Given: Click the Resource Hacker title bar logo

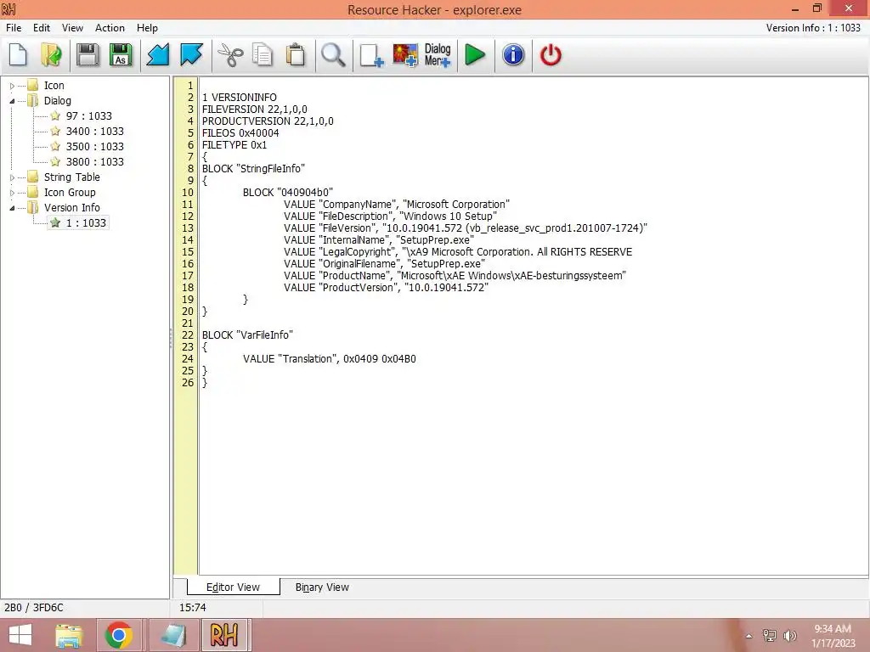Looking at the screenshot, I should click(x=8, y=8).
